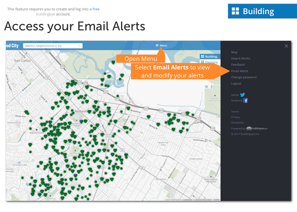Click the 'Lindenwood' map label
The width and height of the screenshot is (297, 212).
point(196,159)
